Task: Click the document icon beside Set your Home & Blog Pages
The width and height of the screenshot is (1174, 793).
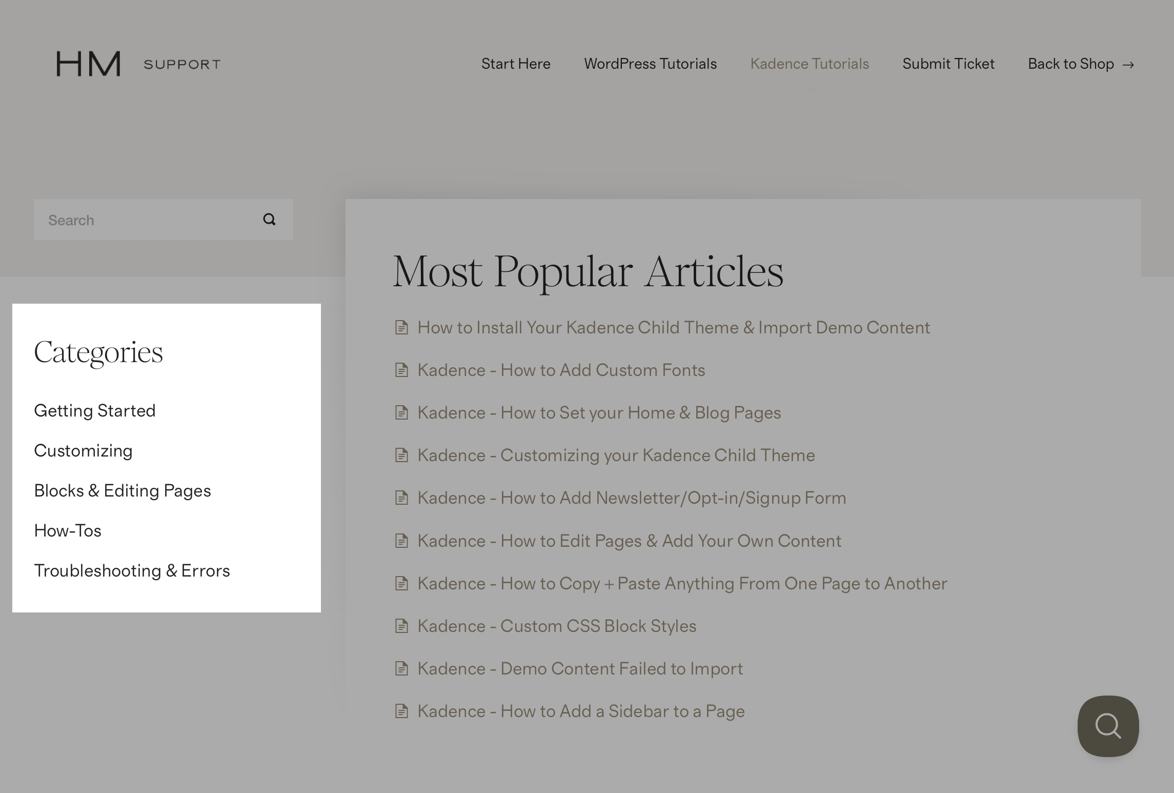Action: 401,412
